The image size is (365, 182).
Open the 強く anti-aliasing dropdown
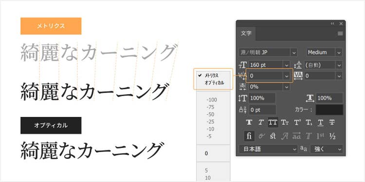327,149
